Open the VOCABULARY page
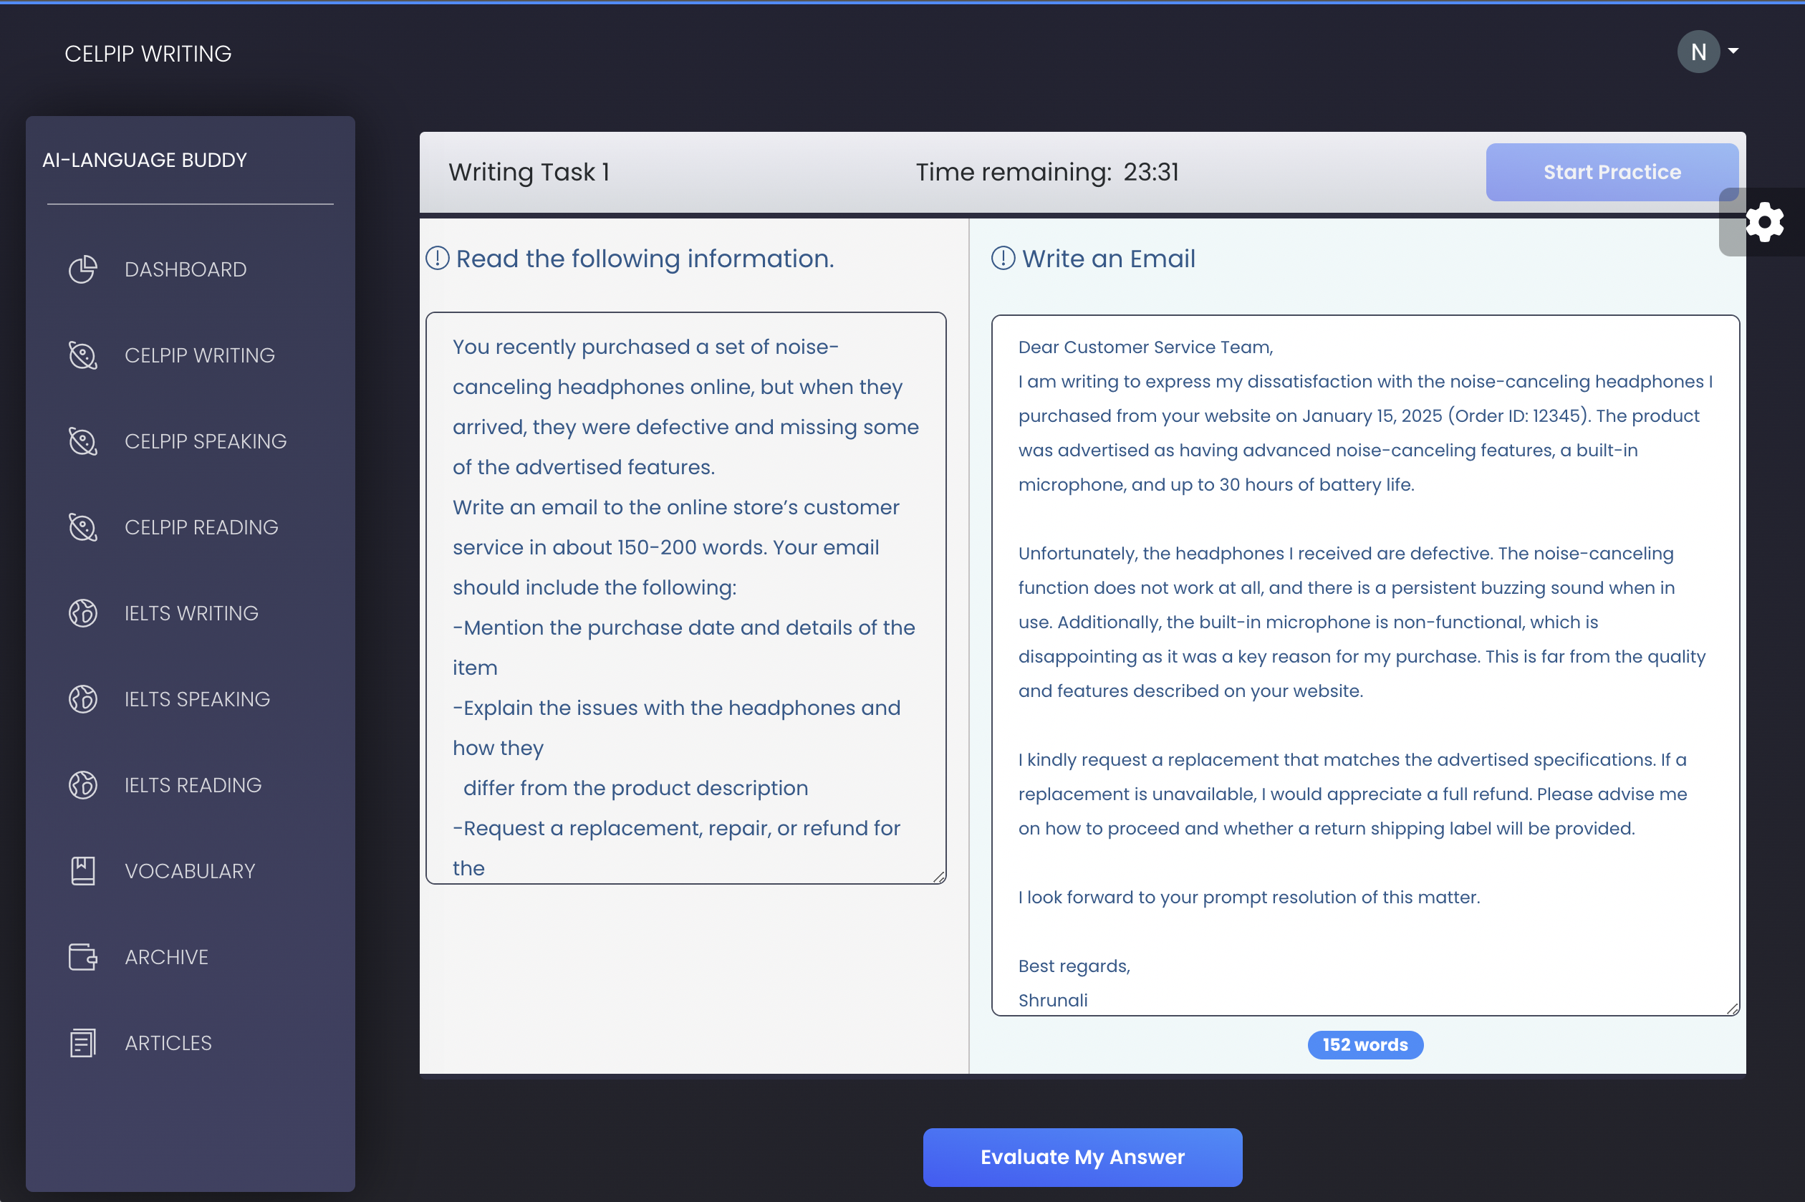Image resolution: width=1805 pixels, height=1202 pixels. pyautogui.click(x=190, y=871)
